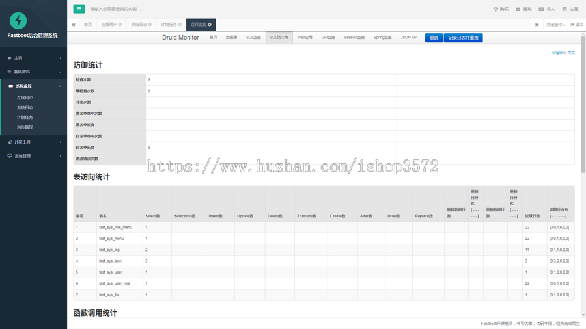
Task: Close the 在线用户 tab with its x icon
Action: tap(120, 25)
